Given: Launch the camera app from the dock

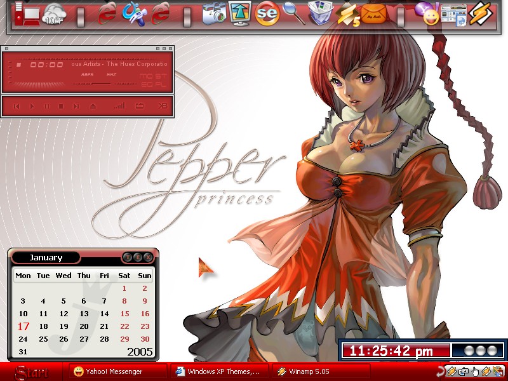Looking at the screenshot, I should point(214,13).
